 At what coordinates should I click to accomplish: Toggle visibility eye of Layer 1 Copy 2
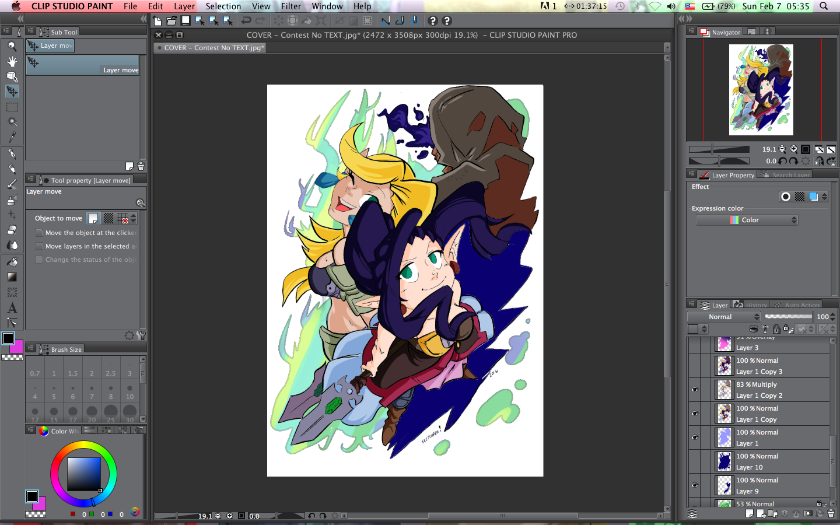695,390
